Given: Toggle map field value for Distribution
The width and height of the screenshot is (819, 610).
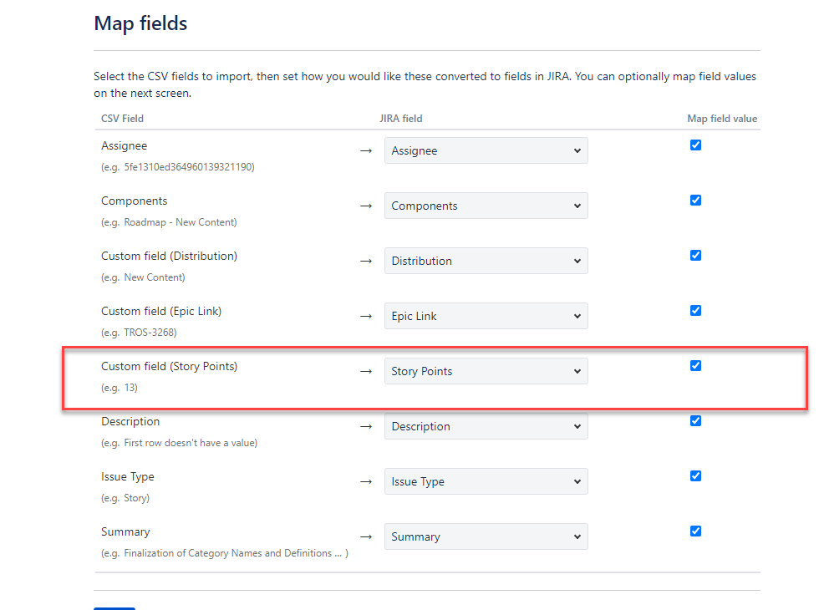Looking at the screenshot, I should click(695, 255).
